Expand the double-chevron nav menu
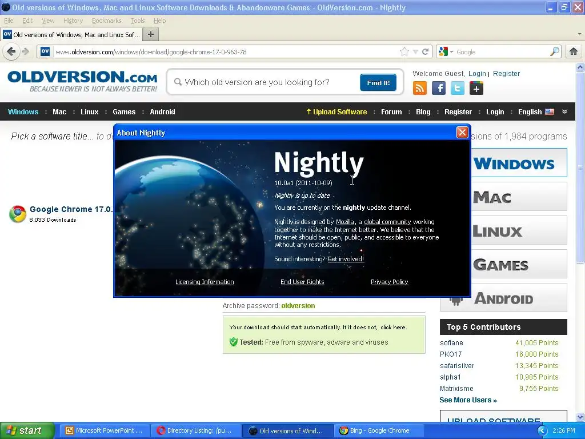585x439 pixels. [x=564, y=111]
